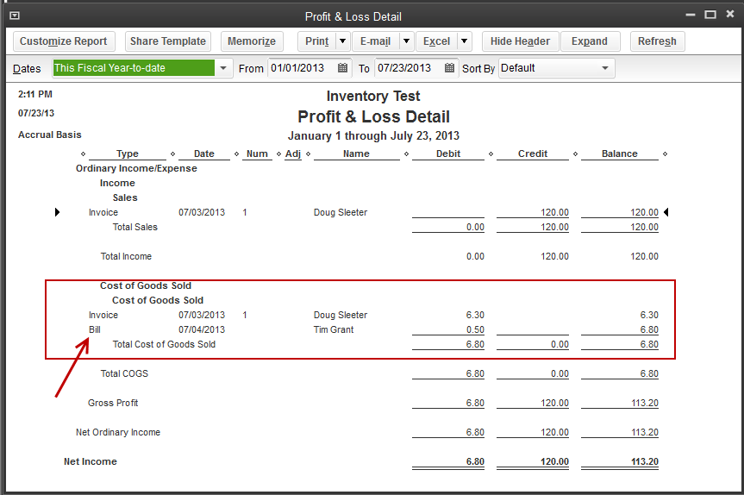
Task: Click the Ordinary Income/Expense heading
Action: 136,168
